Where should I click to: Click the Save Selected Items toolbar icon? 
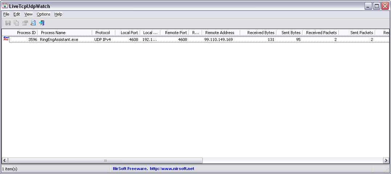(x=8, y=23)
